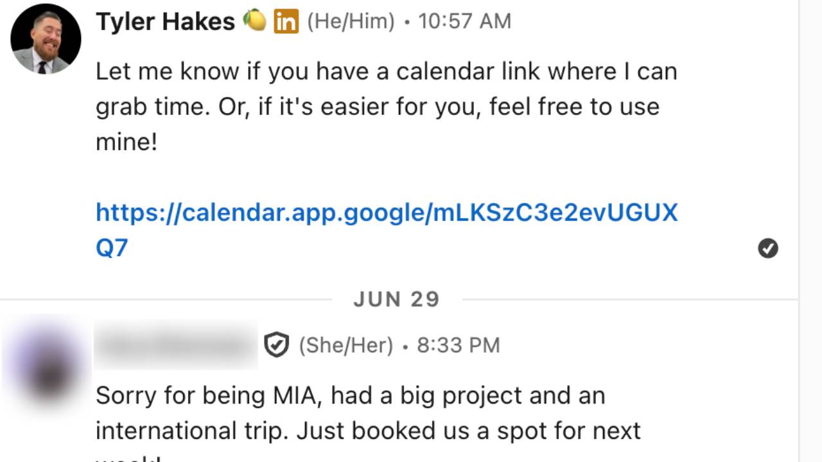This screenshot has width=822, height=462.
Task: Click the (He/Him) pronoun label
Action: 351,22
